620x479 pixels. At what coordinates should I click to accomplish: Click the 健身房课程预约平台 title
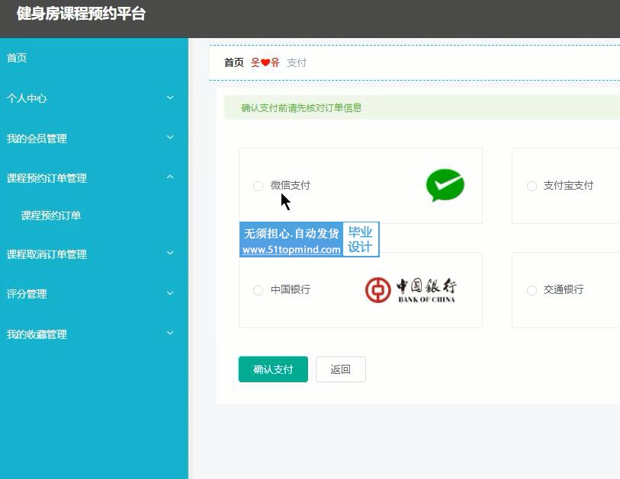pyautogui.click(x=81, y=14)
